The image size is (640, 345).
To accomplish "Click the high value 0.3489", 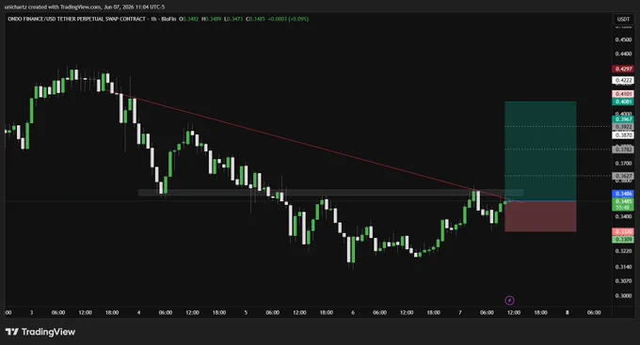I will [x=214, y=19].
